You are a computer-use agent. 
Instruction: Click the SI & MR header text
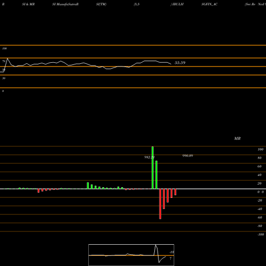point(28,4)
